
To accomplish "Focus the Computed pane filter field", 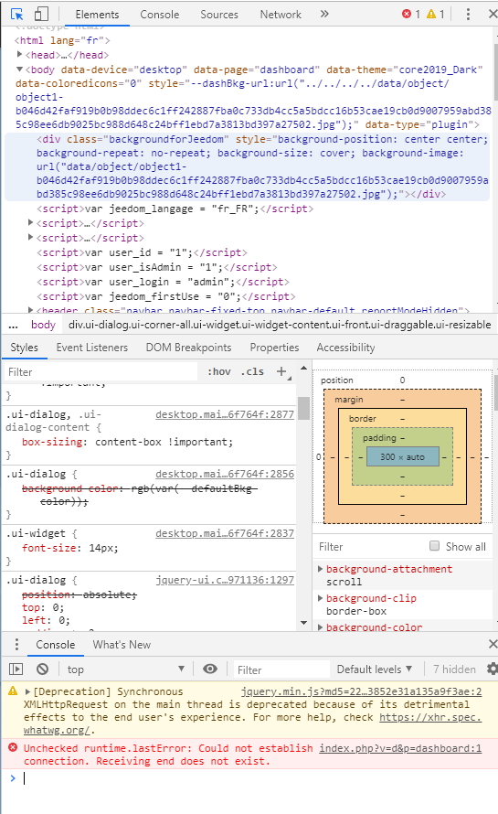I will pos(369,546).
